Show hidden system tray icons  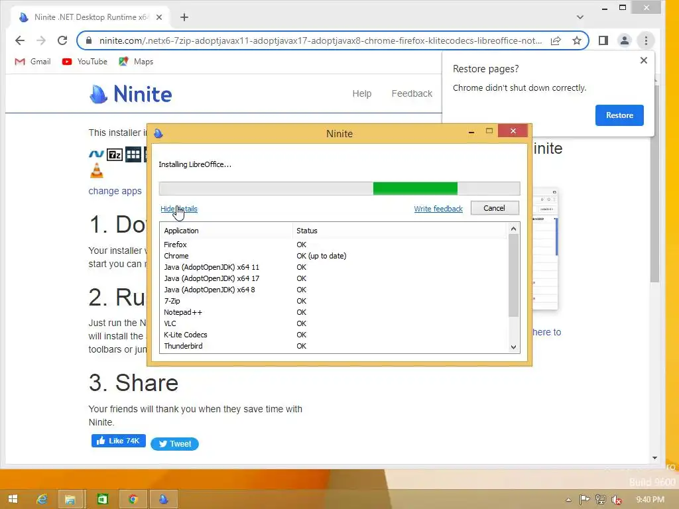[x=568, y=500]
